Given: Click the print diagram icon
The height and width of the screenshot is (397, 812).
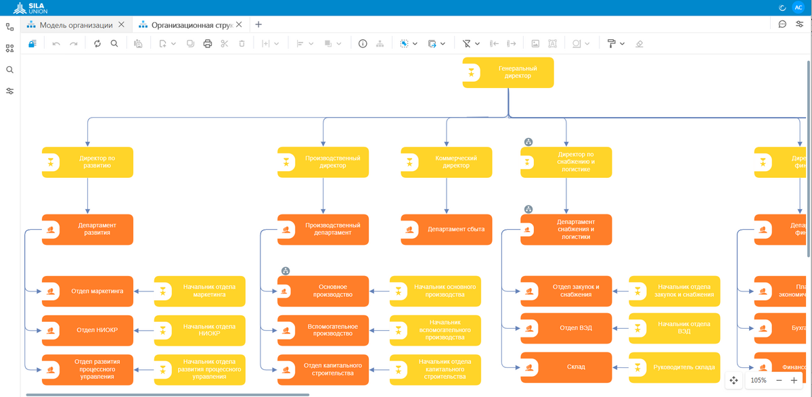Looking at the screenshot, I should coord(208,43).
